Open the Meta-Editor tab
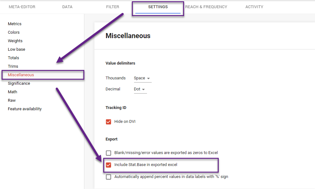The image size is (315, 189). [22, 7]
